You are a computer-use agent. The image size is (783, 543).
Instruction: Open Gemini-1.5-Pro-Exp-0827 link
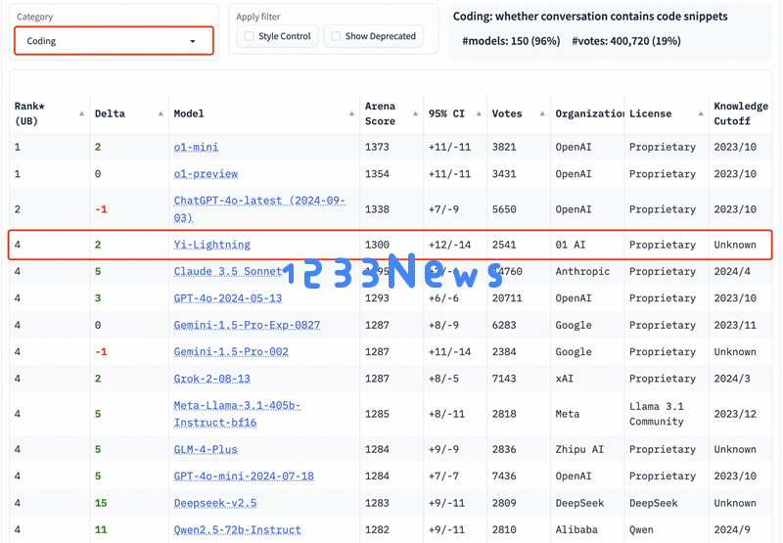point(247,326)
